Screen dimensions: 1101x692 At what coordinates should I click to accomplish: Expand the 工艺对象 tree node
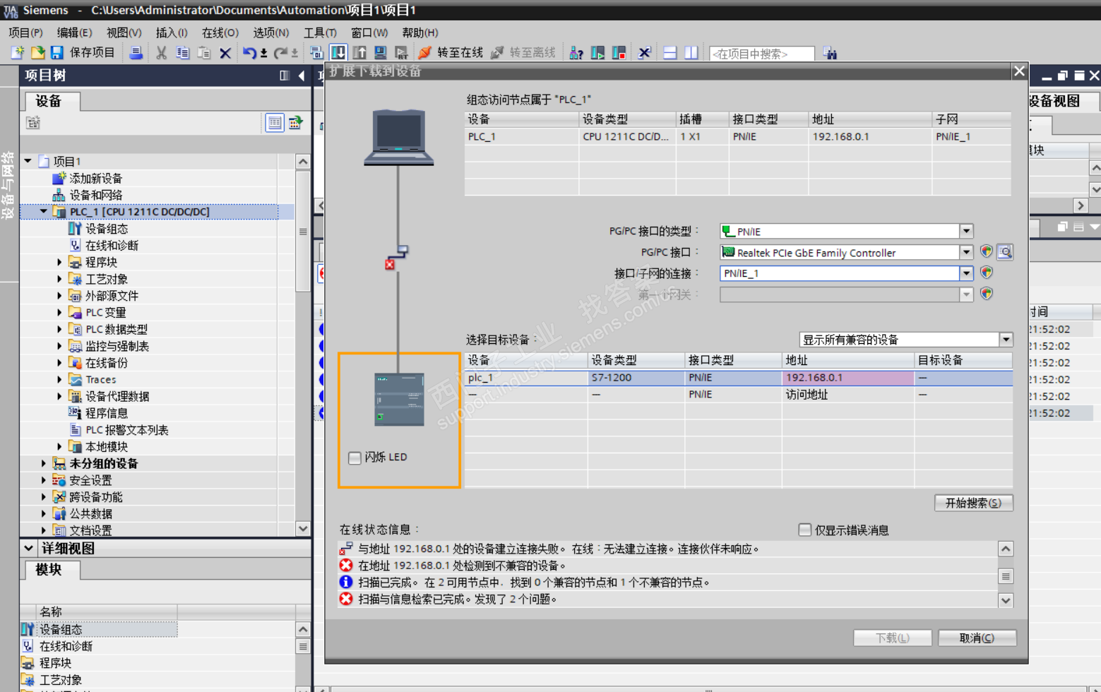59,279
